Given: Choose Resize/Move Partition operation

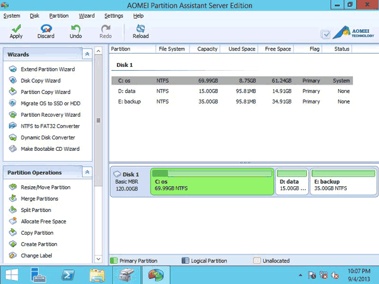Looking at the screenshot, I should click(45, 187).
